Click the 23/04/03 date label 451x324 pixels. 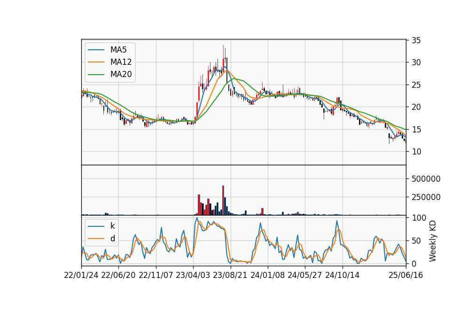[193, 276]
